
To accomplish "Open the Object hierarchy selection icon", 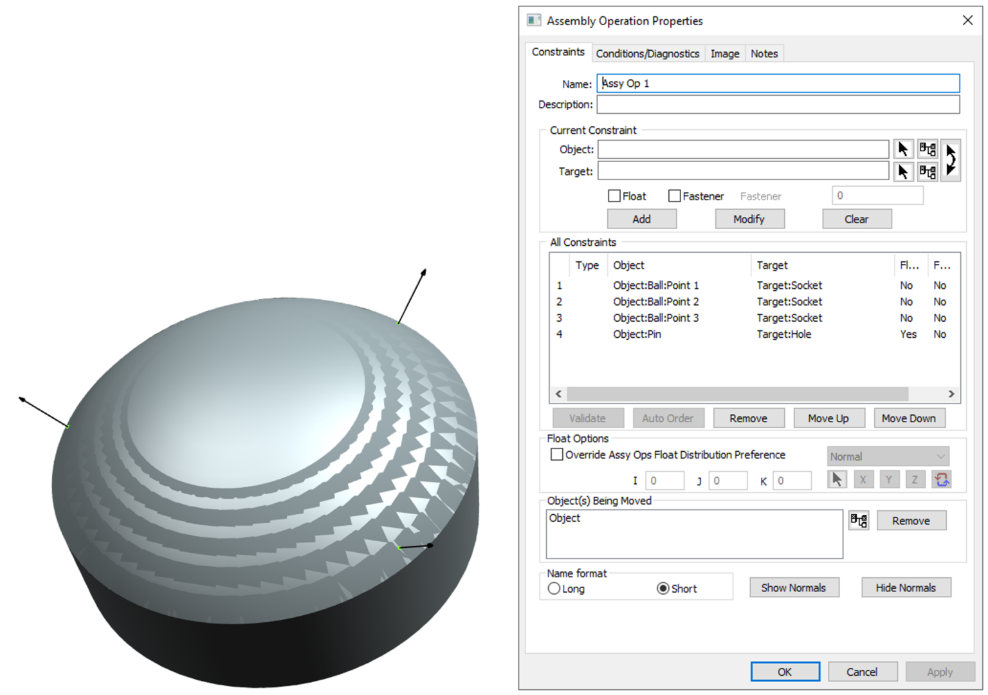I will point(928,149).
